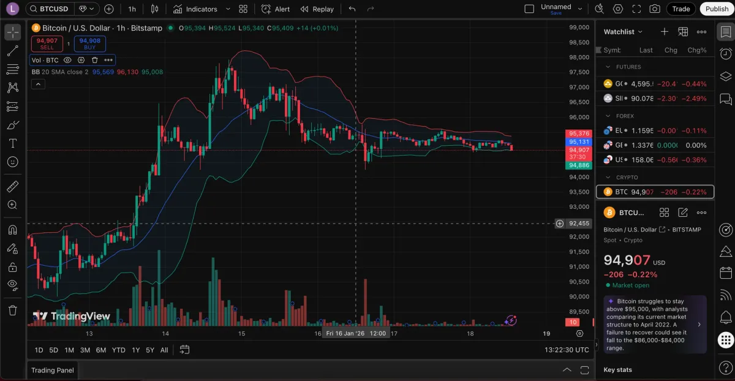Open the Watchlist dropdown menu
The width and height of the screenshot is (735, 381).
[x=624, y=32]
